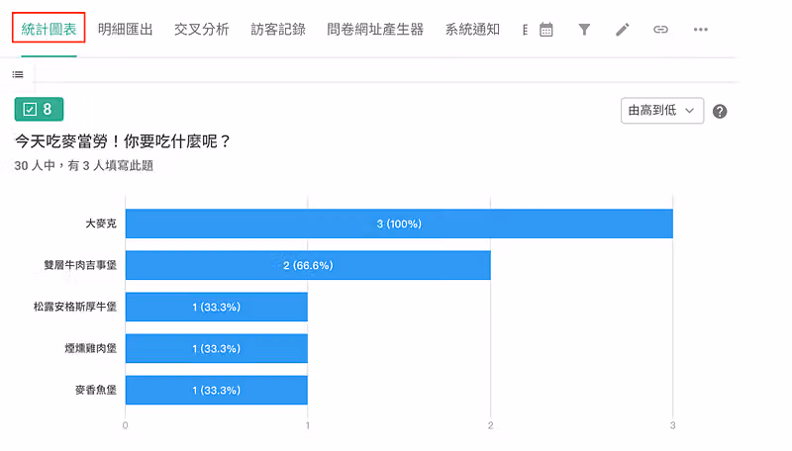The height and width of the screenshot is (451, 792).
Task: Open the question list icon
Action: click(18, 74)
